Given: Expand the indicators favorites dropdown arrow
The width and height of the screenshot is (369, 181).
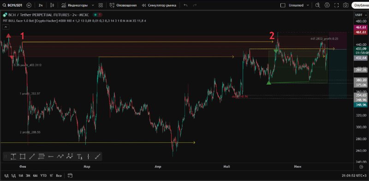Looking at the screenshot, I should point(93,5).
